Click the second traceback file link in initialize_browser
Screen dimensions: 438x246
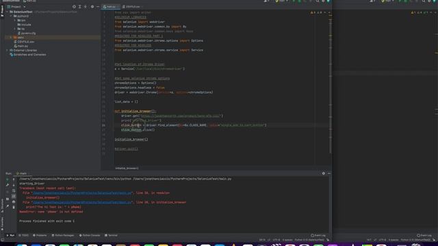coord(82,202)
